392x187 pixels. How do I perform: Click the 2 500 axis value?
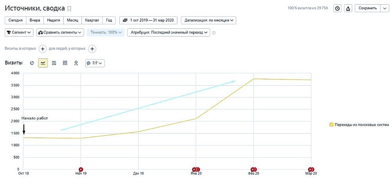pos(15,109)
